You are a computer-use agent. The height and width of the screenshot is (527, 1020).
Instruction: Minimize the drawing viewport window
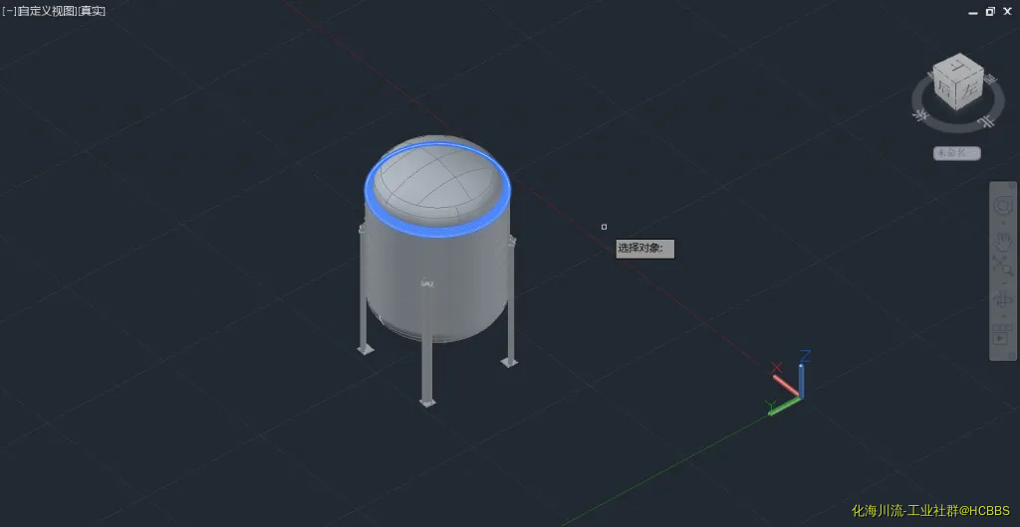(973, 12)
